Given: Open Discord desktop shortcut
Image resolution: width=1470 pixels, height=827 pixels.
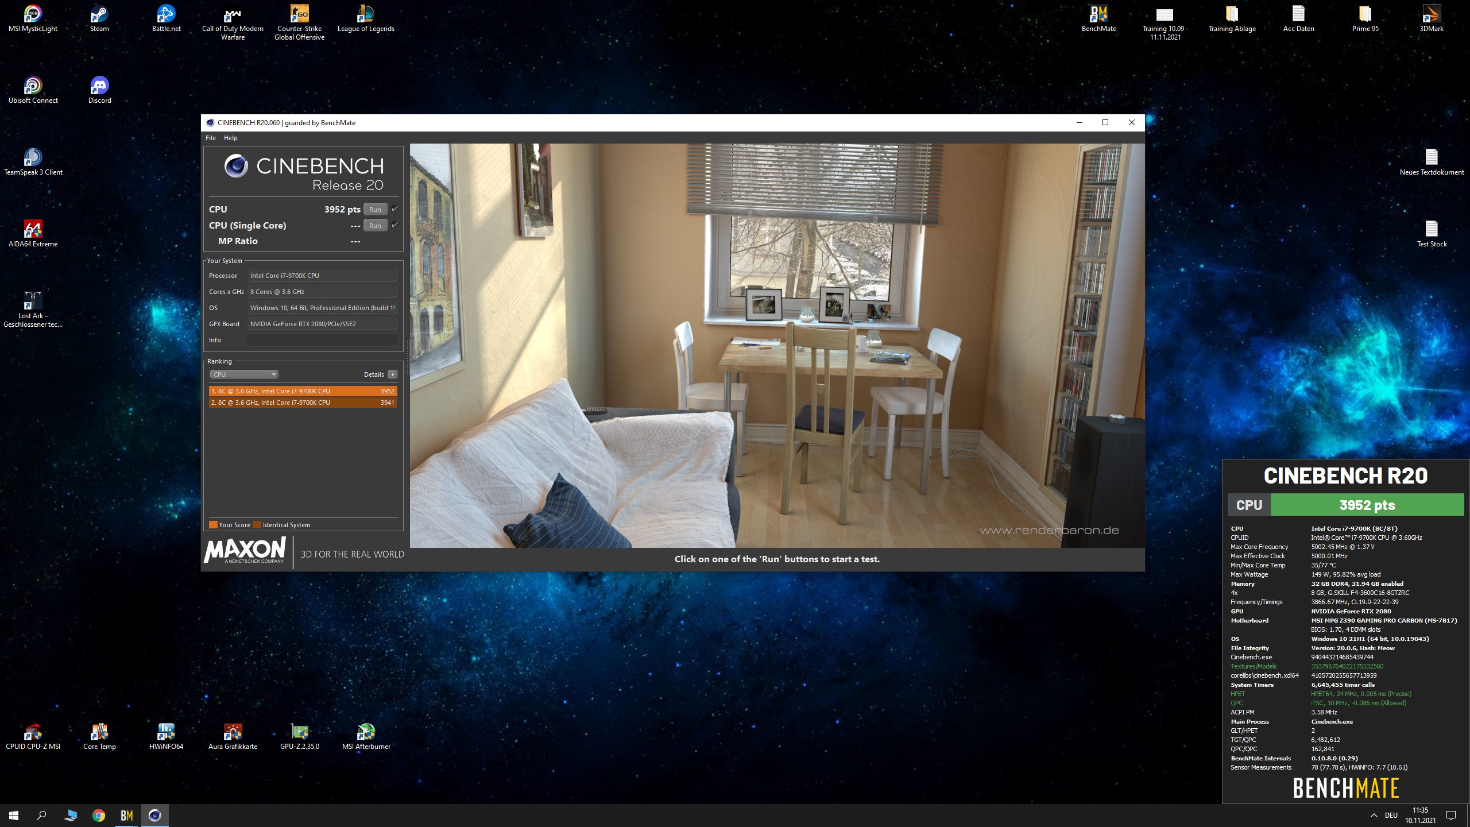Looking at the screenshot, I should [x=99, y=90].
